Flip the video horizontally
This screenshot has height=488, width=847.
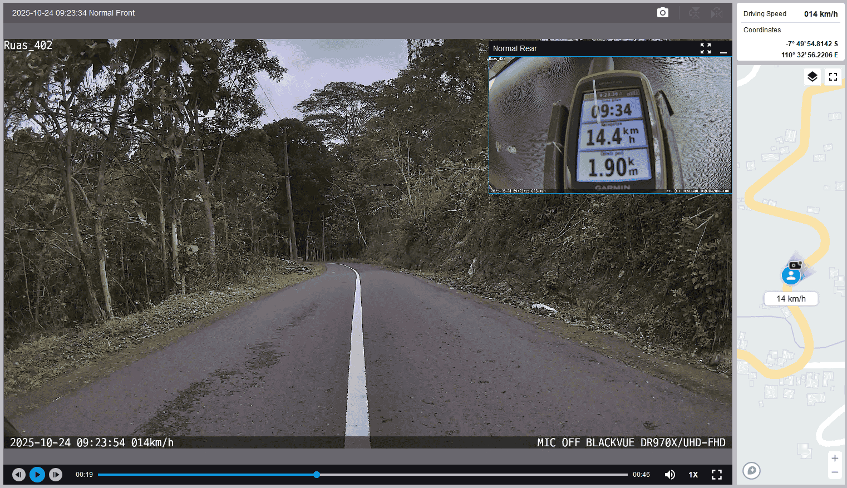pyautogui.click(x=717, y=13)
